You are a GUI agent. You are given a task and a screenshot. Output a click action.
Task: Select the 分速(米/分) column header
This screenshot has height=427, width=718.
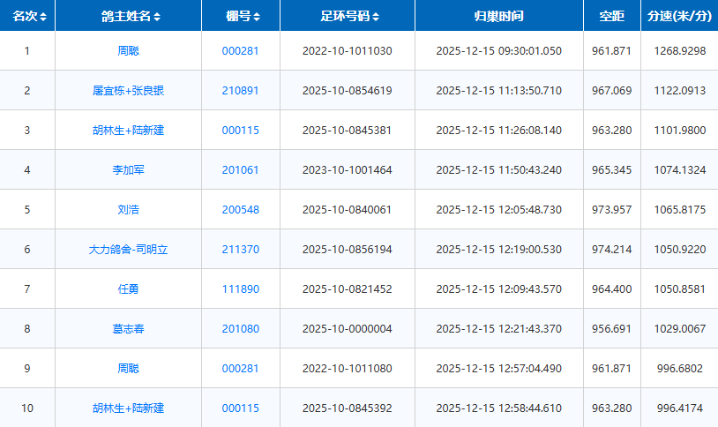678,17
